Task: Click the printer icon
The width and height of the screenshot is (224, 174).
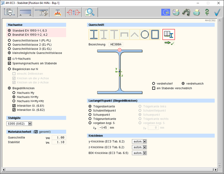Action: point(197,12)
